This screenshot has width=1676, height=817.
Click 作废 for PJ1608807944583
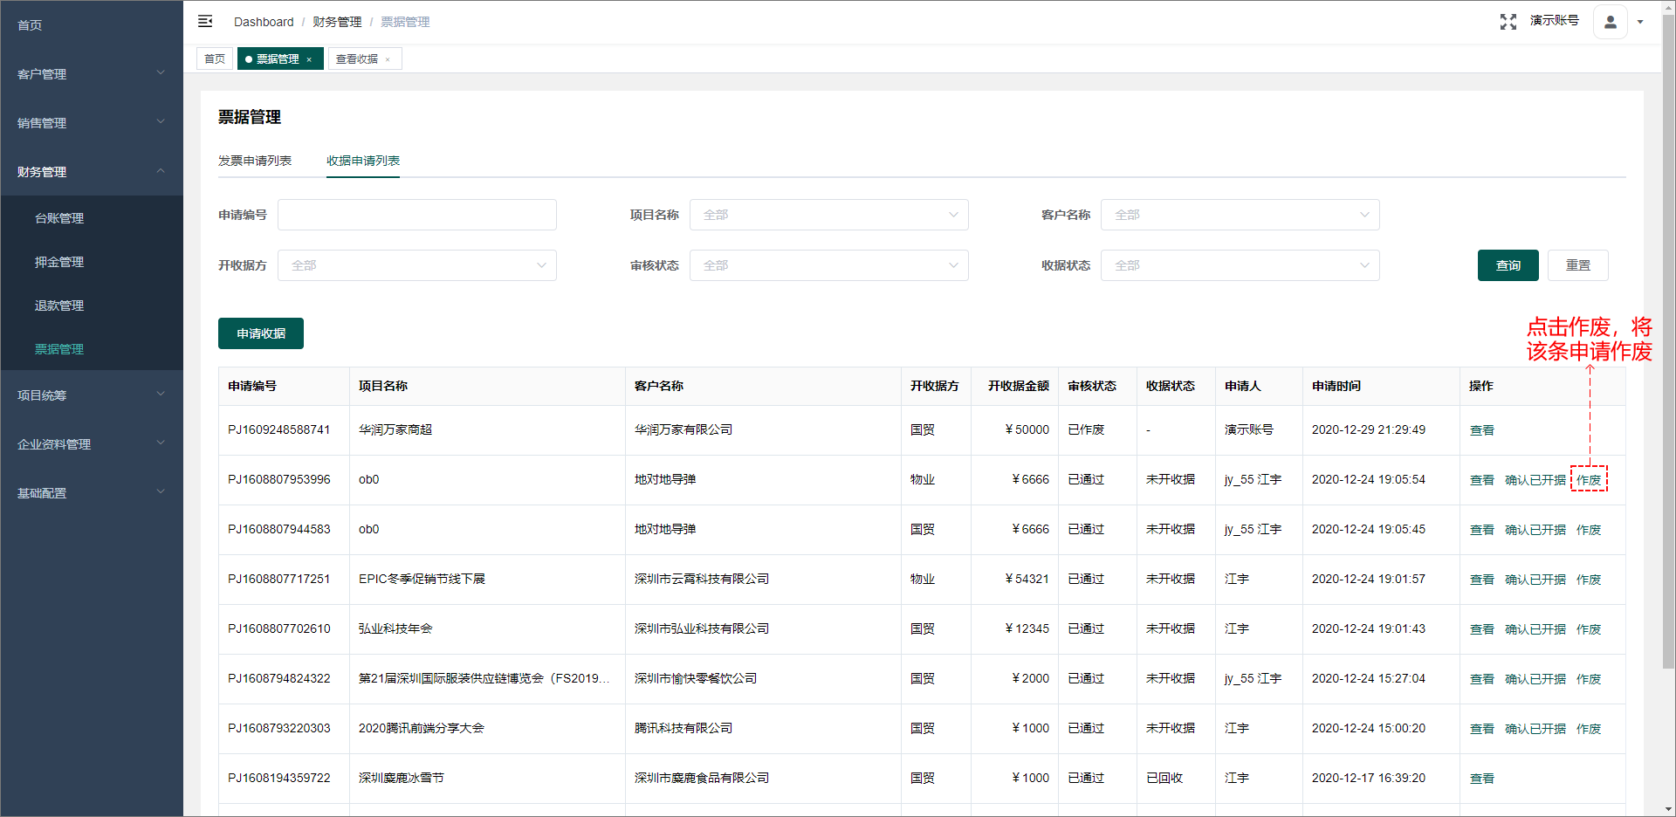click(1589, 530)
